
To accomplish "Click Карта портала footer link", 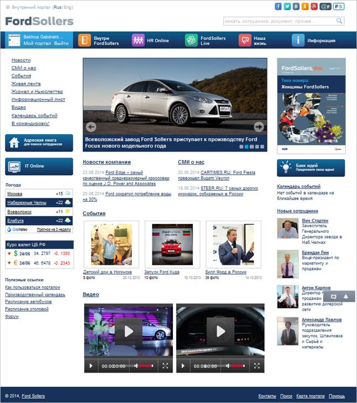I will (x=310, y=396).
